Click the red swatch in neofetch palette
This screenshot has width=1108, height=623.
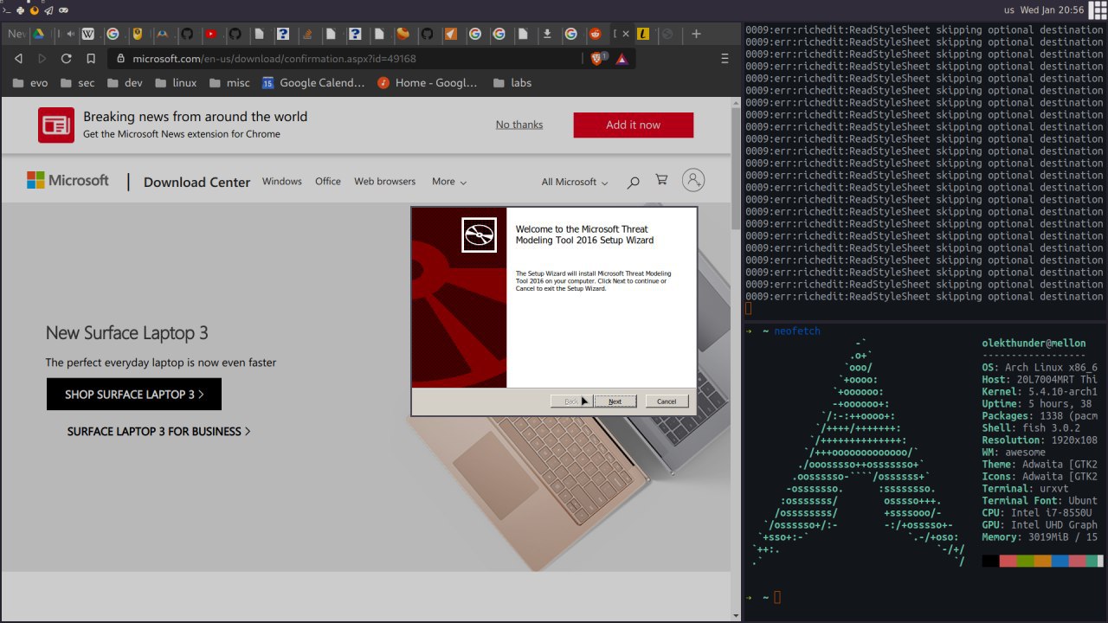[x=1008, y=561]
